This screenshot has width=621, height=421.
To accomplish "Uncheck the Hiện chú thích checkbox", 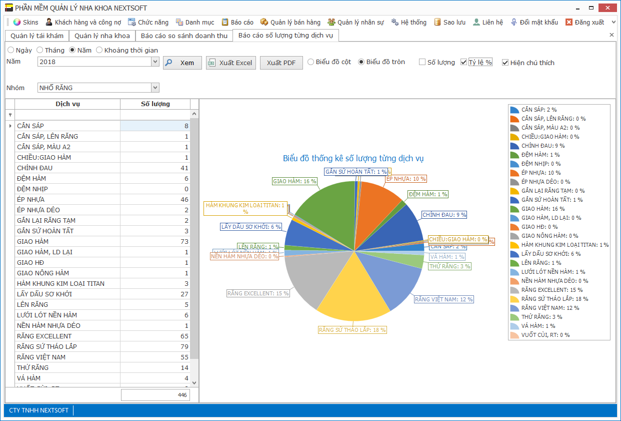I will (505, 63).
